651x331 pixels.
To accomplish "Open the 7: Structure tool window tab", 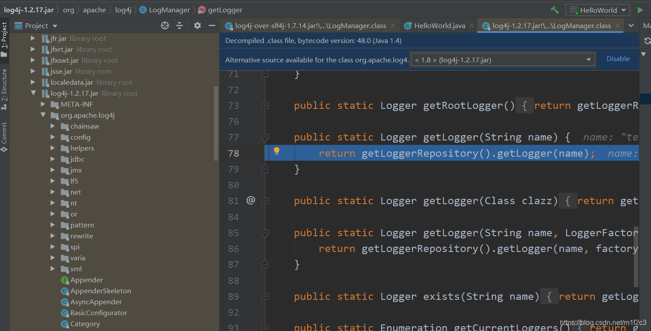I will click(4, 89).
